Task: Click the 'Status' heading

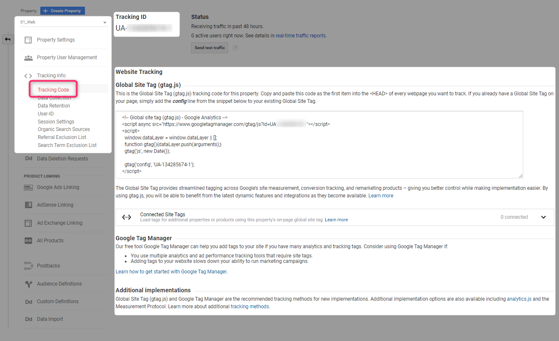Action: click(x=200, y=17)
